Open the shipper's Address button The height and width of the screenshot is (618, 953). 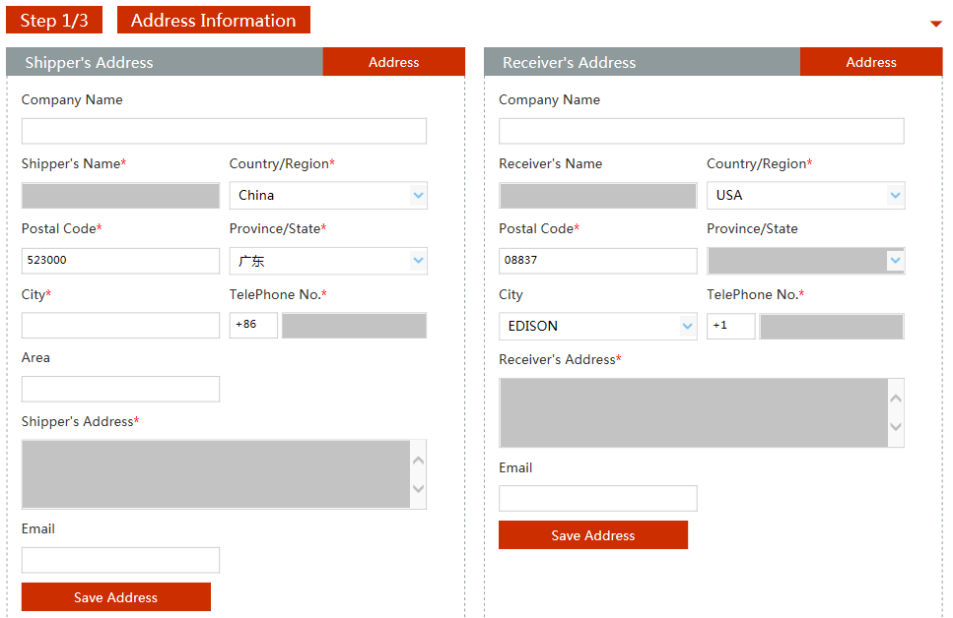point(393,62)
